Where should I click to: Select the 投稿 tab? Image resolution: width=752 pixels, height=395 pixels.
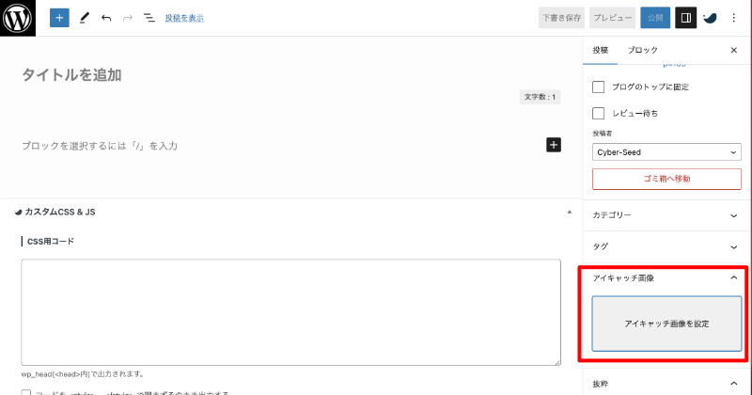pyautogui.click(x=601, y=50)
